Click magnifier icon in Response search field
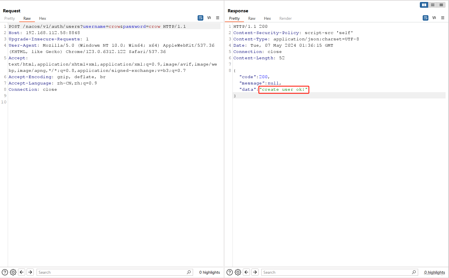Screen dimensions: 449x278 pyautogui.click(x=414, y=272)
